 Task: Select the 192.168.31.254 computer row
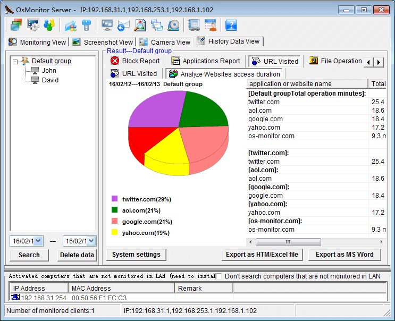click(198, 297)
